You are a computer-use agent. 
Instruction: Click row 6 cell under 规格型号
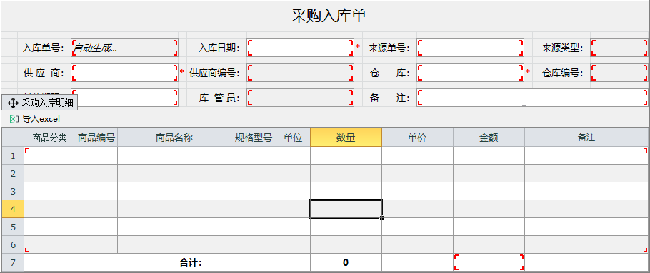(254, 244)
